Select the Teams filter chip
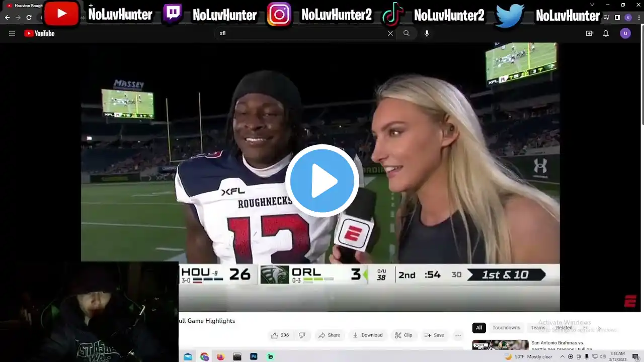 (538, 328)
